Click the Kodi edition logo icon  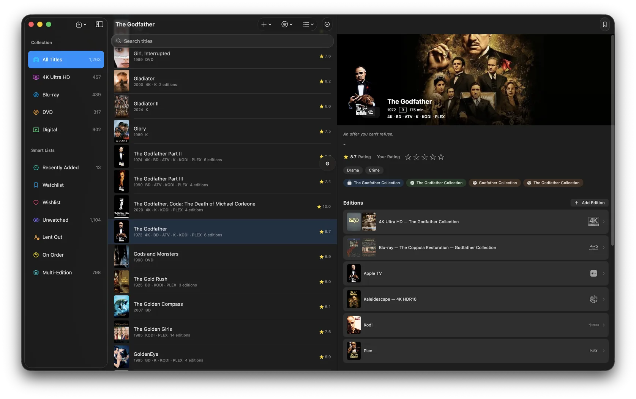594,325
